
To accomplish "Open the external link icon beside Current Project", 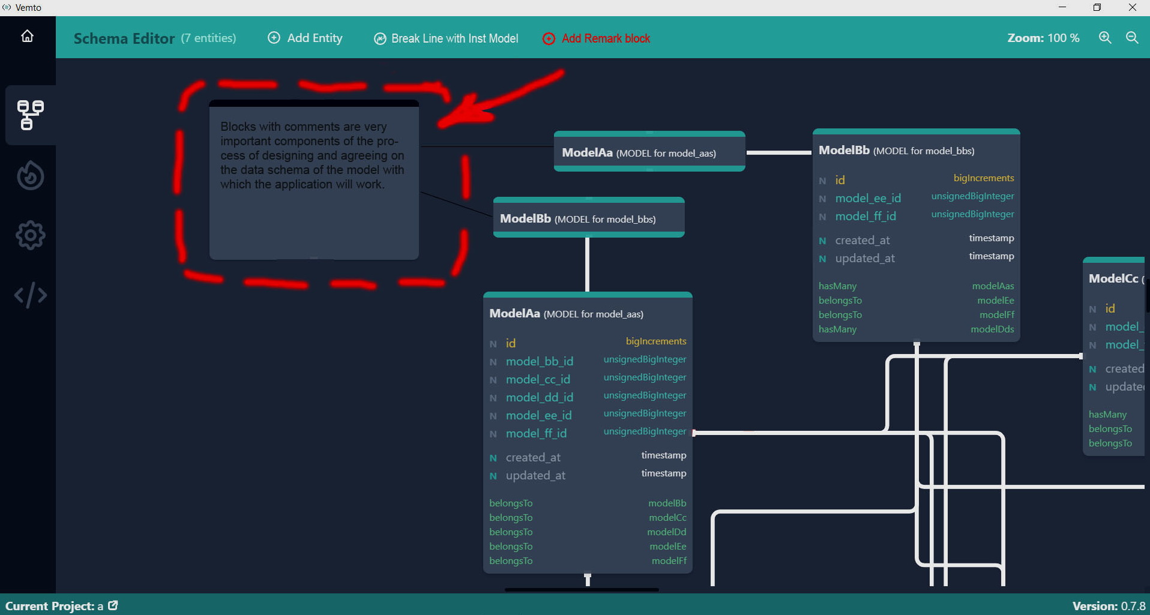I will coord(113,605).
